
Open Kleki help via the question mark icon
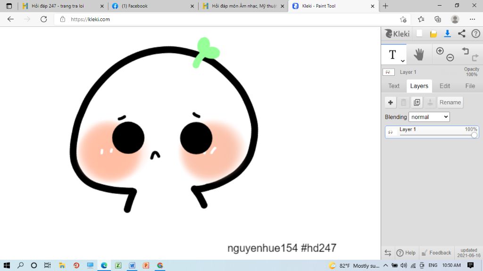point(475,33)
